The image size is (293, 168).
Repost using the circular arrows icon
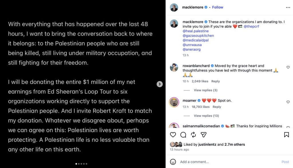[193, 135]
